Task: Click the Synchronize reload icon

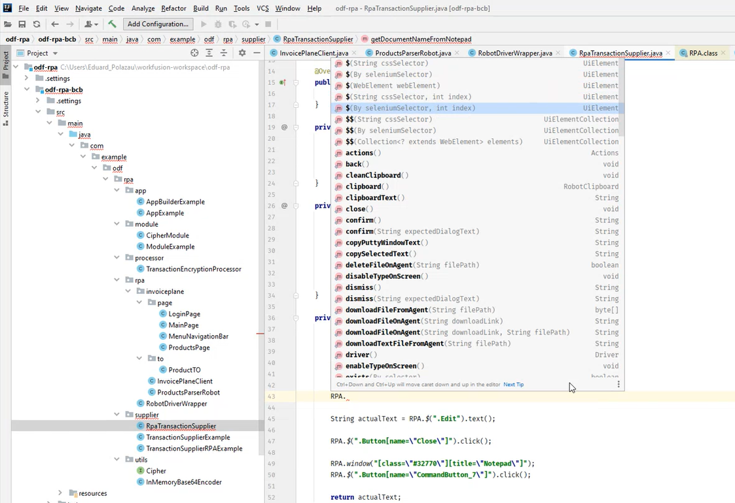Action: click(37, 24)
